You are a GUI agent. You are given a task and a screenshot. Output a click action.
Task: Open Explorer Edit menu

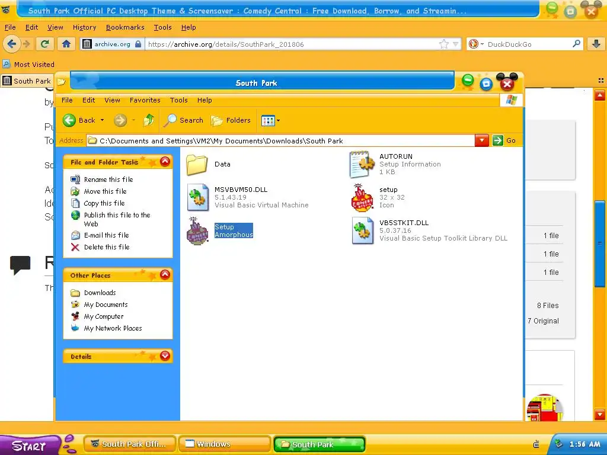click(89, 100)
